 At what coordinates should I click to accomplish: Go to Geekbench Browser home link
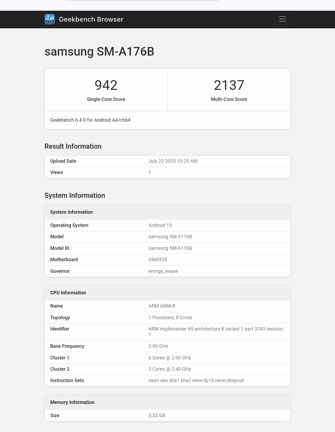91,19
